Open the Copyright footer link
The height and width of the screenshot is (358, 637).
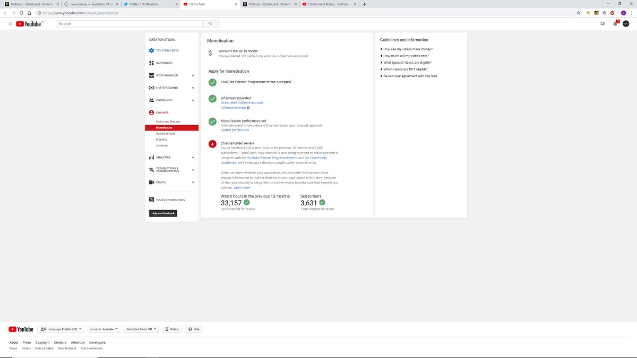[42, 343]
